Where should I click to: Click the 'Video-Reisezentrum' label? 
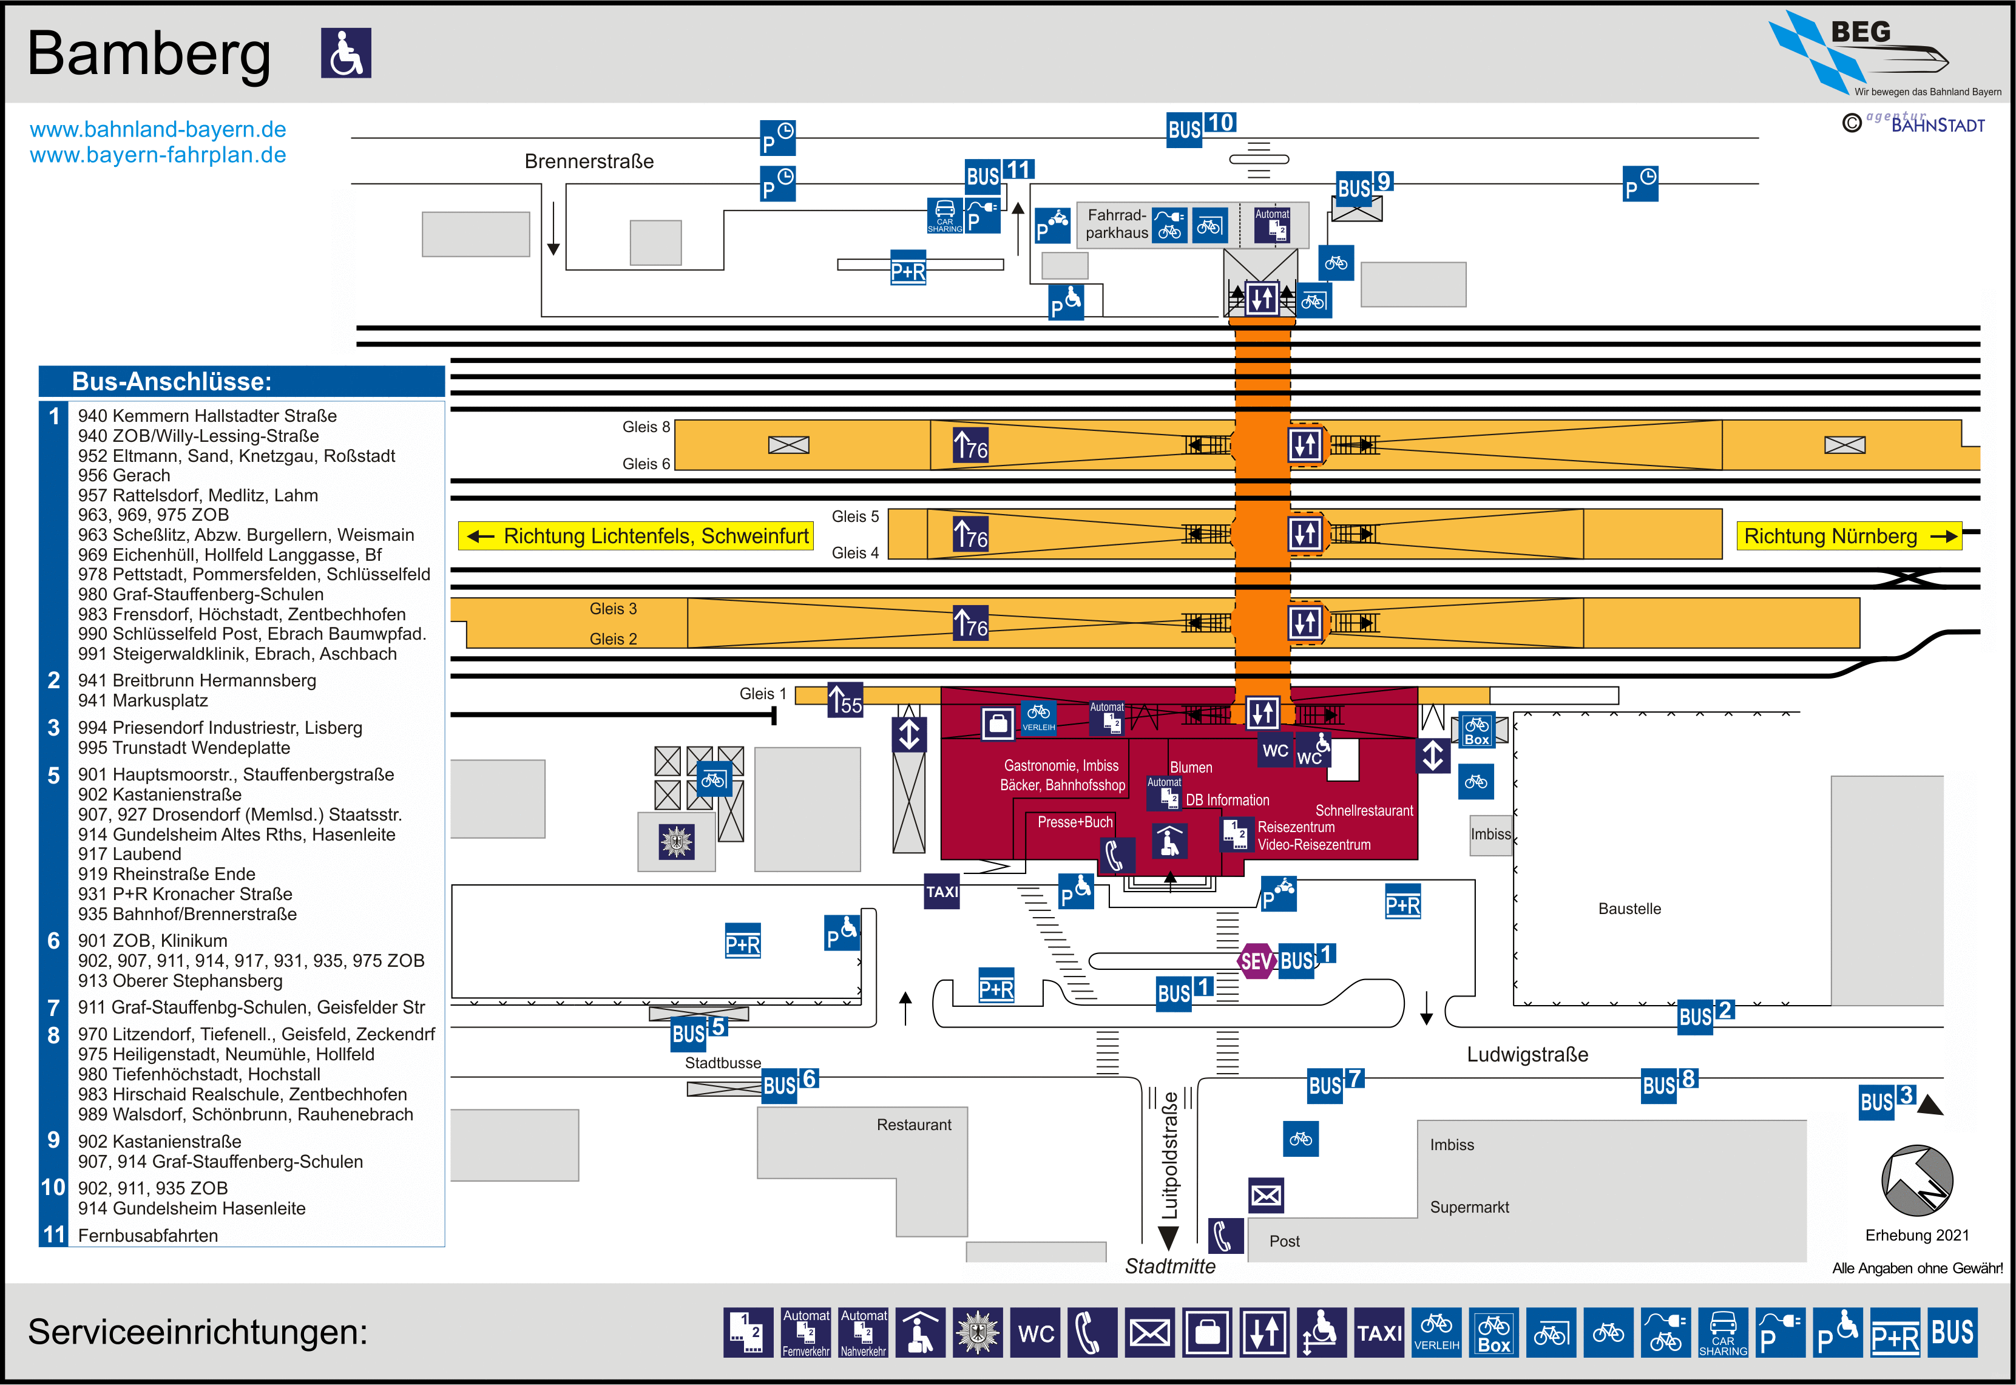coord(1314,844)
